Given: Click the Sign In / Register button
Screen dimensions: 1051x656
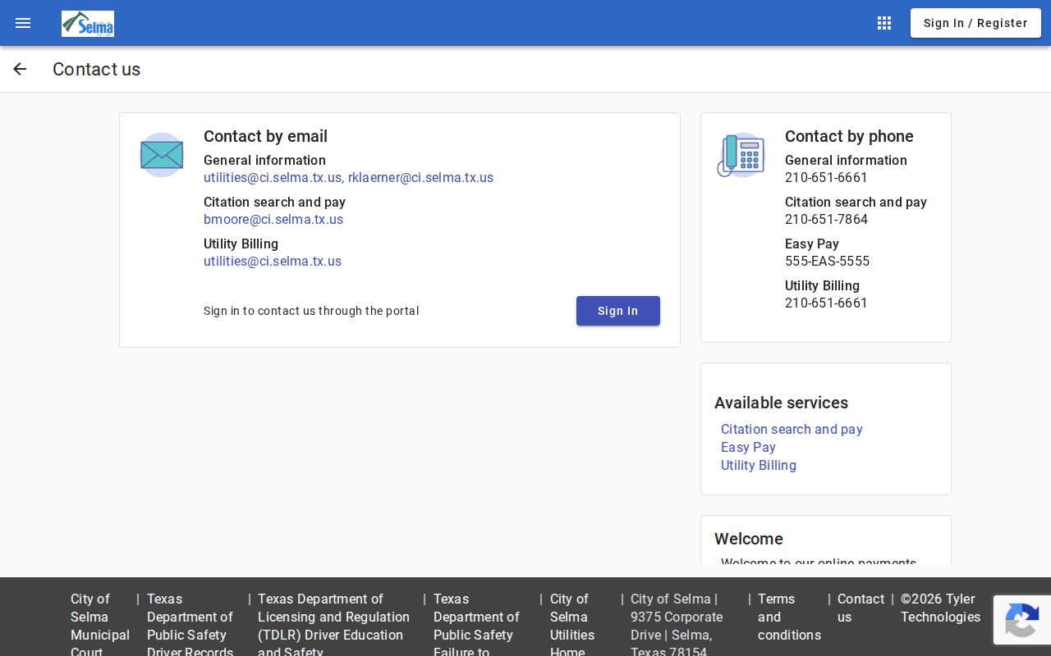Looking at the screenshot, I should click(x=975, y=23).
